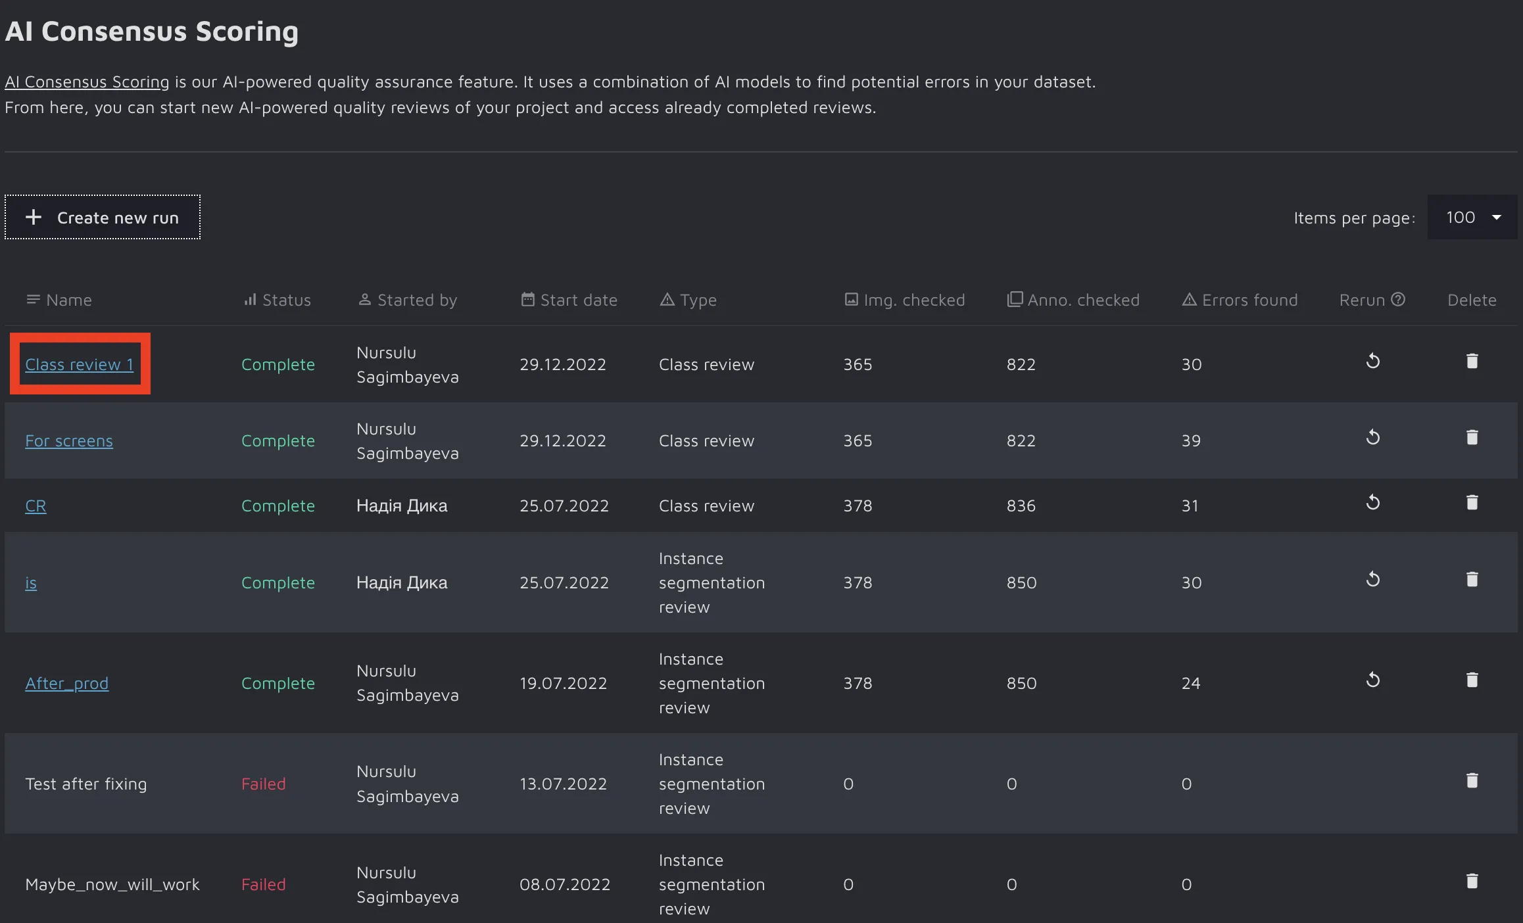Open the Class review 1 link
Image resolution: width=1523 pixels, height=923 pixels.
coord(79,364)
